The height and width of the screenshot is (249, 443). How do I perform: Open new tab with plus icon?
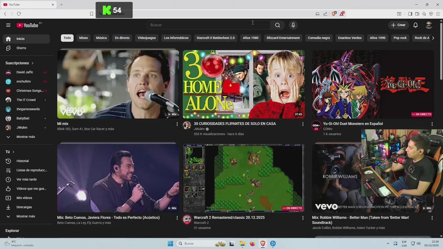click(61, 4)
